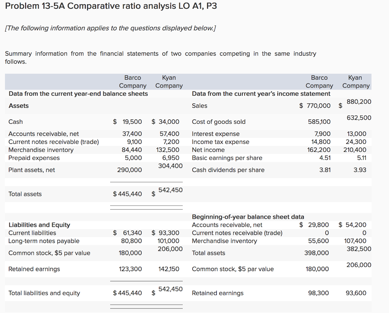Click the 'Liabilities and Equity' section label
Image resolution: width=389 pixels, height=313 pixels.
pyautogui.click(x=39, y=225)
